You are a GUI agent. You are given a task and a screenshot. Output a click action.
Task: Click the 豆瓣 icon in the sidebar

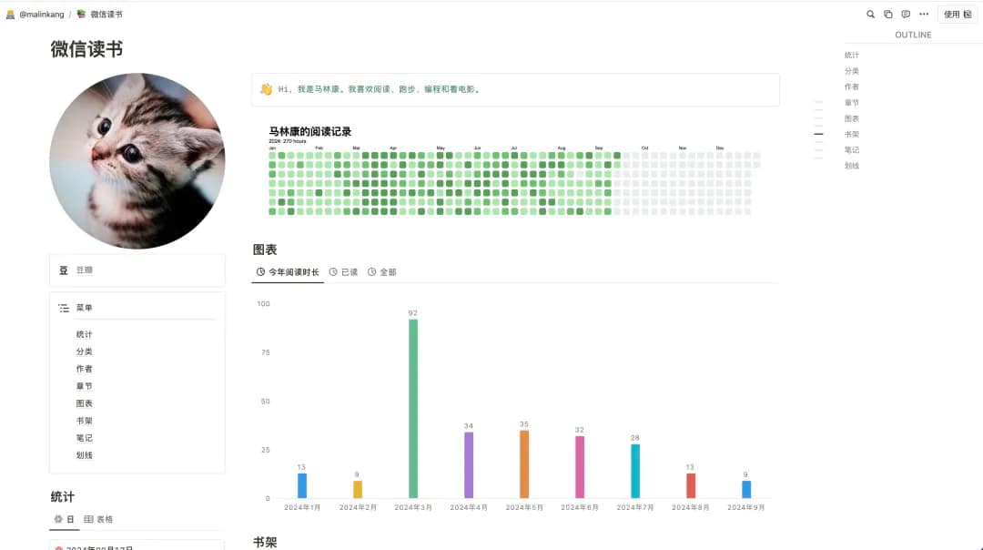pos(64,270)
